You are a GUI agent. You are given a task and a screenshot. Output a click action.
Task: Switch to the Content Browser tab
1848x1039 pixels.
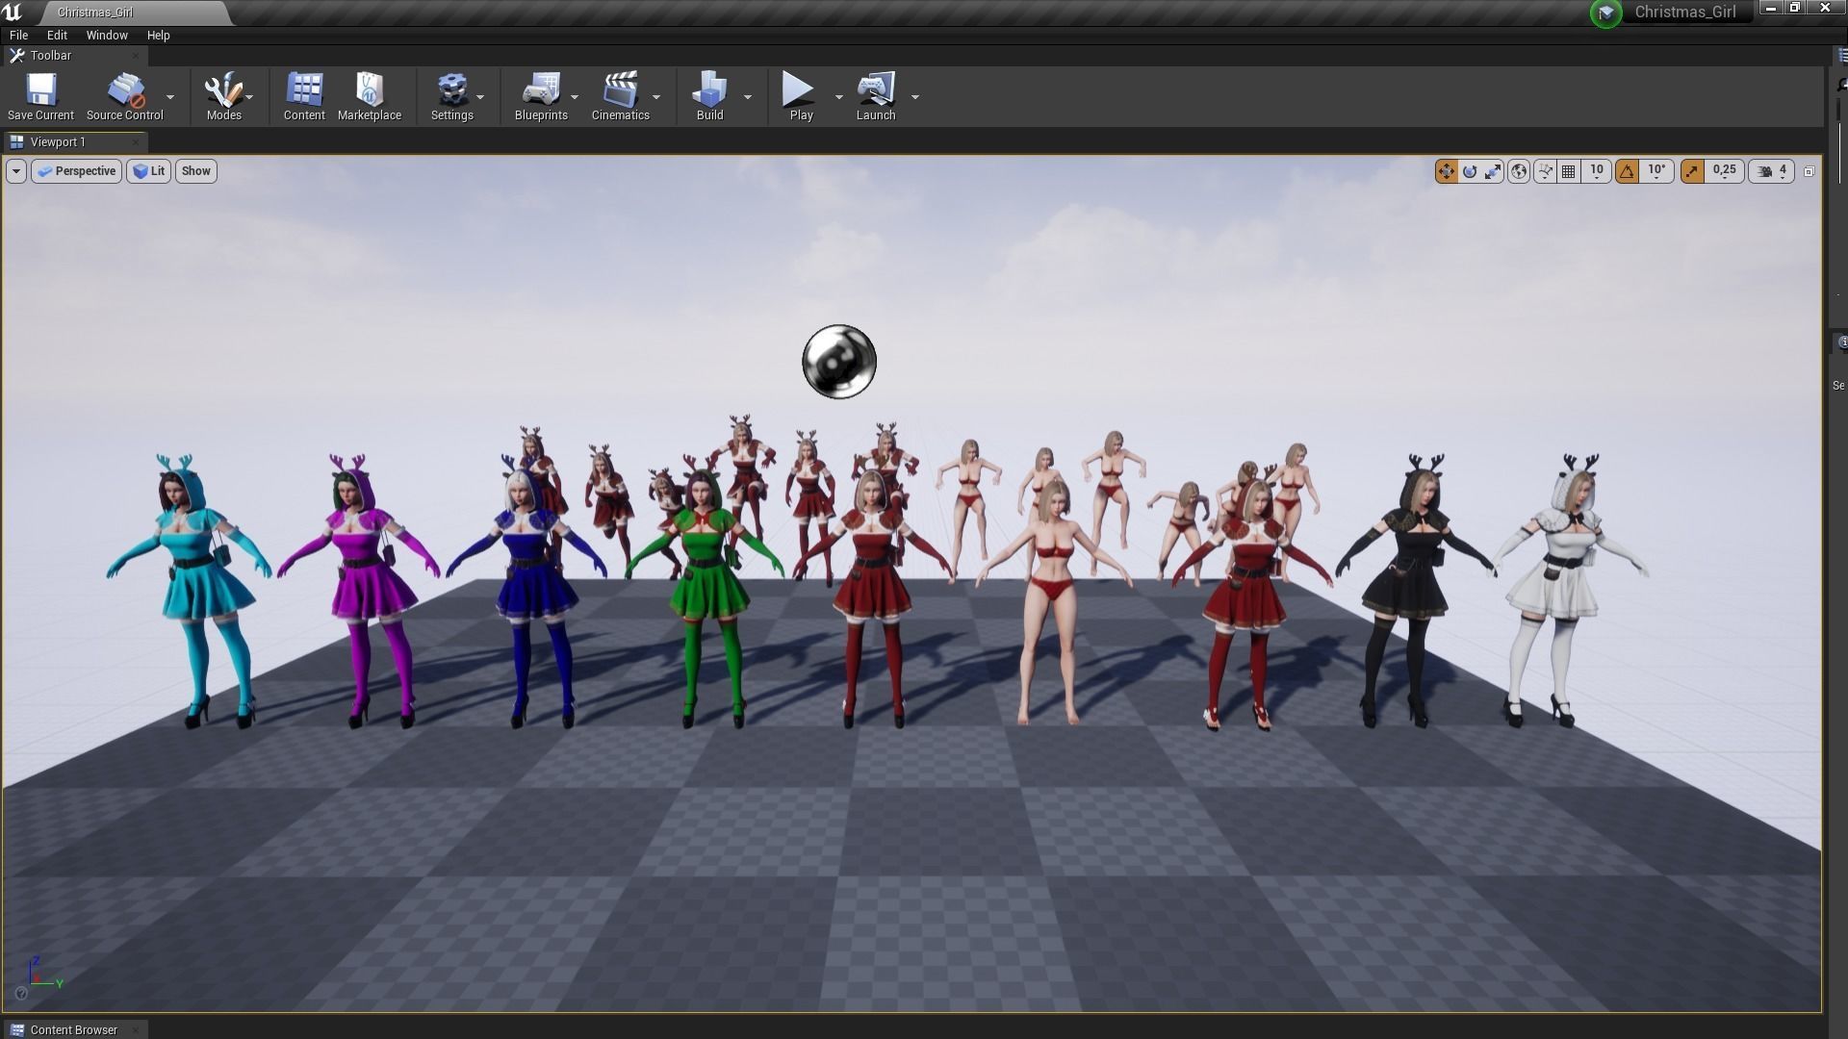point(73,1029)
